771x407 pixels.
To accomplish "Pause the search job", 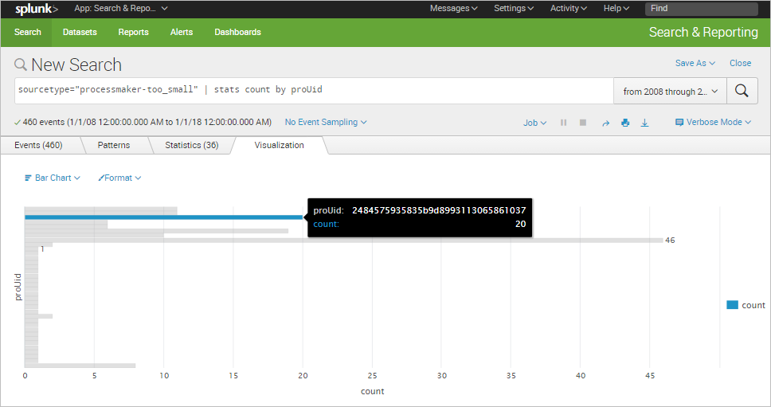I will tap(564, 123).
